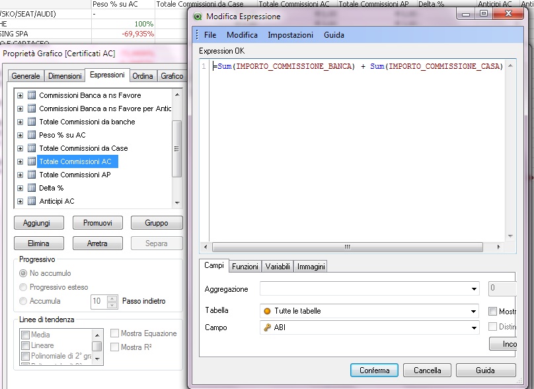Click the QlikView icon in dialog title bar
534x389 pixels.
pos(198,17)
